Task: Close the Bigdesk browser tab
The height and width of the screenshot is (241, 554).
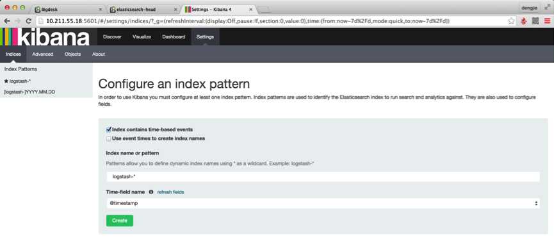Action: (101, 10)
